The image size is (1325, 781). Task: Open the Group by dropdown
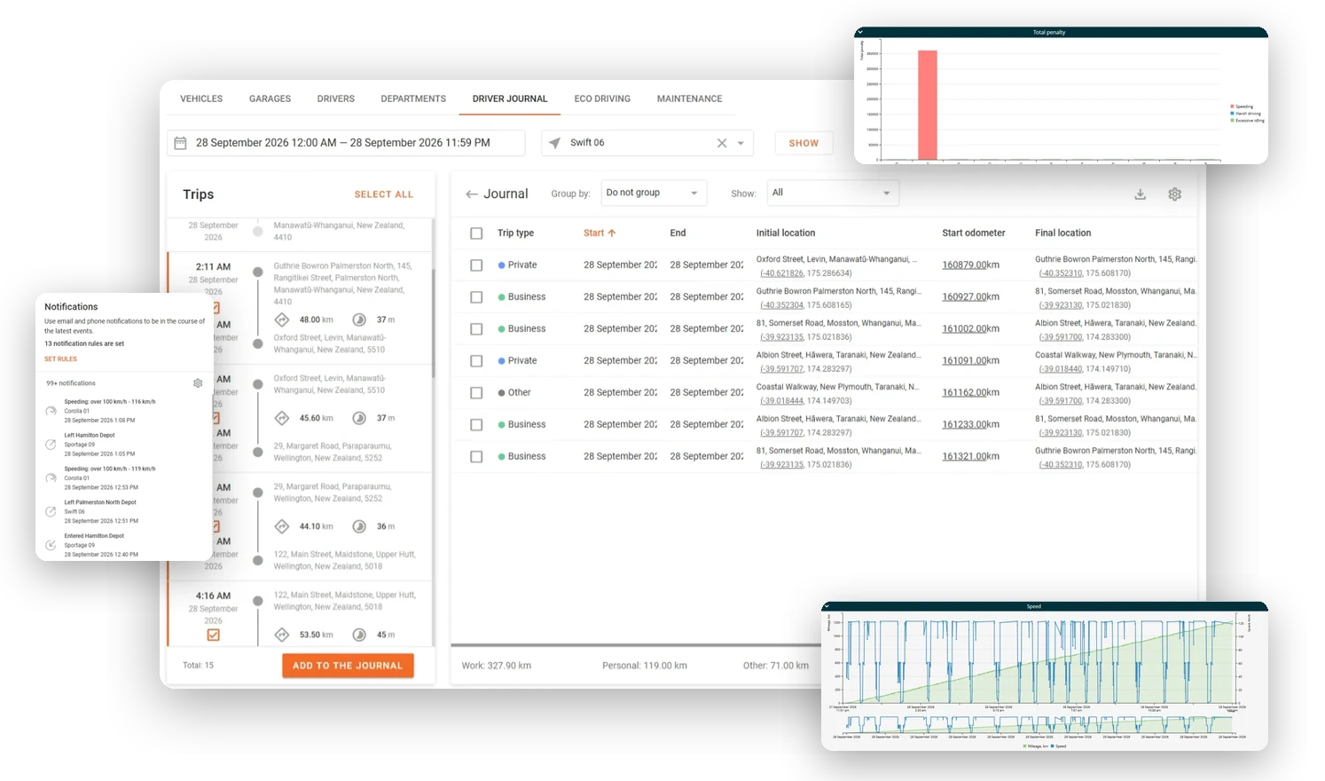(x=654, y=193)
